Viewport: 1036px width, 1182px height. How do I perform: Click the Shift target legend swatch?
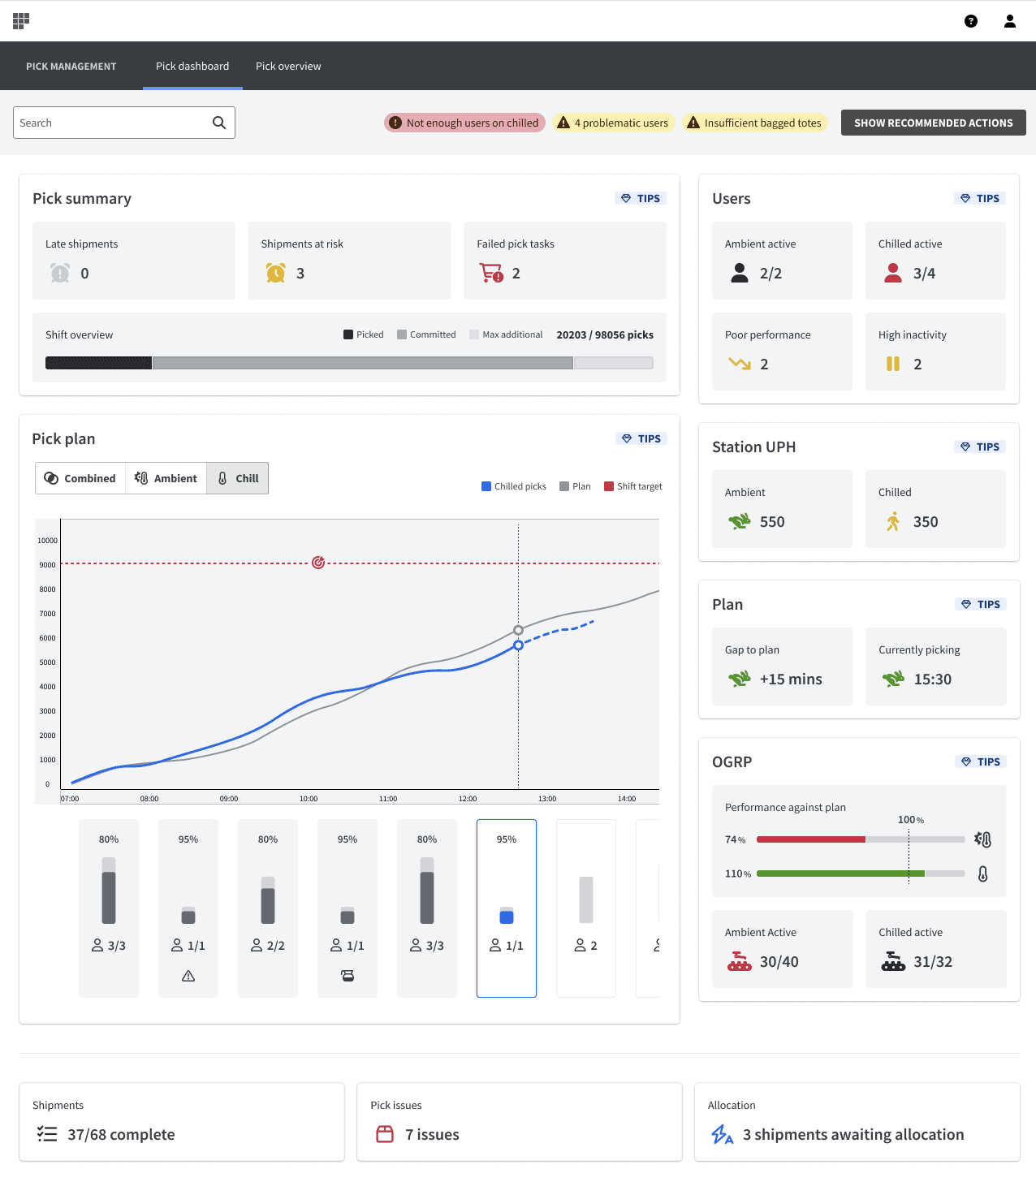[609, 486]
